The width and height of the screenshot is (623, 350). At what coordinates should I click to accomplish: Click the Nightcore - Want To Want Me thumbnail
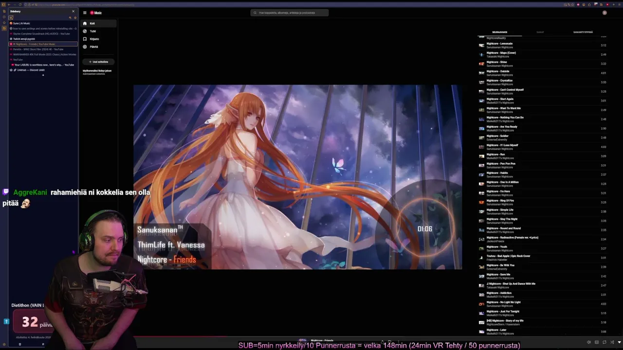pyautogui.click(x=481, y=110)
